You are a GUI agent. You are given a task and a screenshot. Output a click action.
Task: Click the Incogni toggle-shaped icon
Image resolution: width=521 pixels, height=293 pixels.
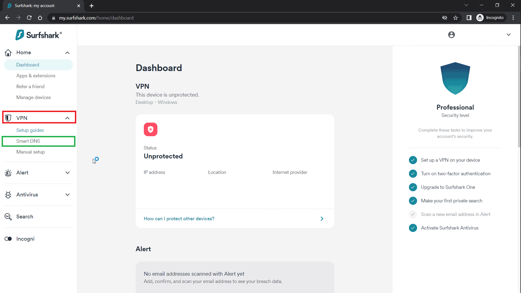tap(8, 239)
